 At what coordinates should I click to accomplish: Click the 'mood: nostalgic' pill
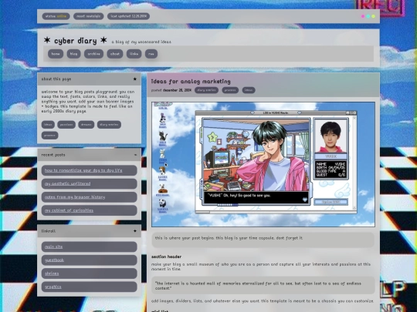89,16
